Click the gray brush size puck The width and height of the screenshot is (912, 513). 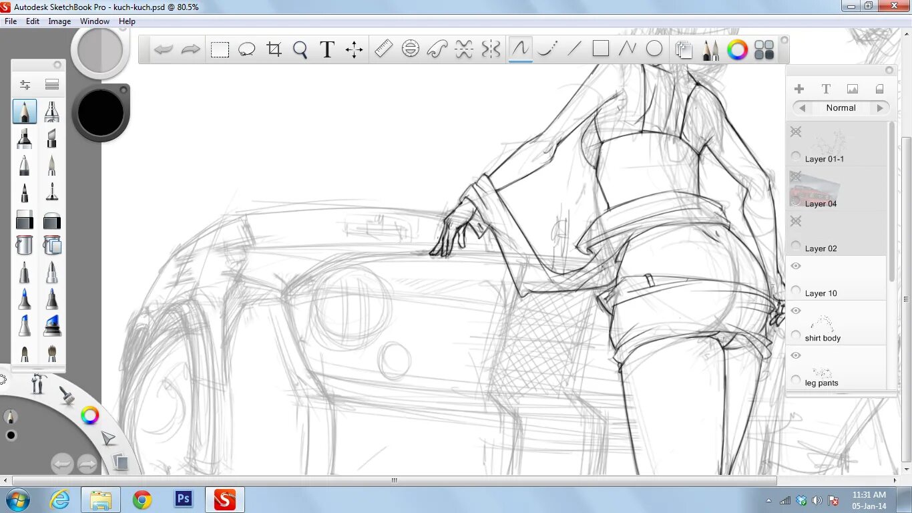point(100,50)
